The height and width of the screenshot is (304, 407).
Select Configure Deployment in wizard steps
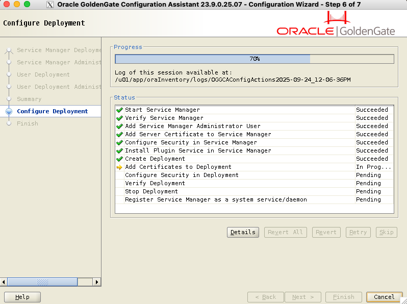tap(52, 111)
